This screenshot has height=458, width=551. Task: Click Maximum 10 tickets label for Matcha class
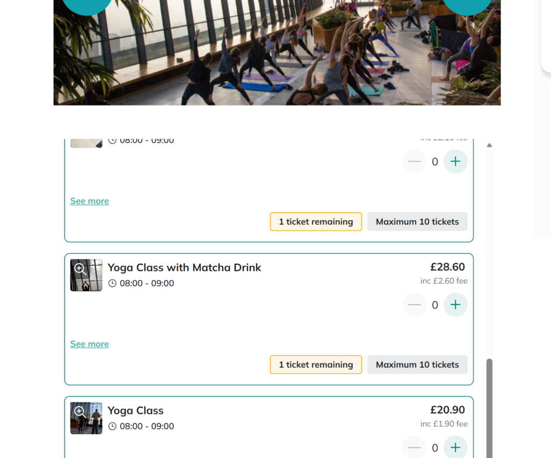(x=418, y=364)
